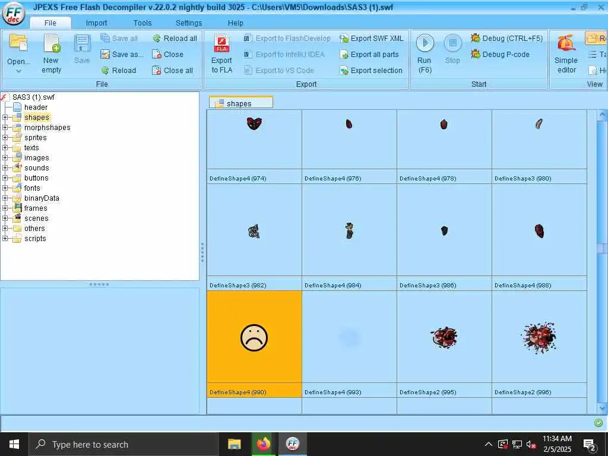Start Debug P-code

[500, 54]
